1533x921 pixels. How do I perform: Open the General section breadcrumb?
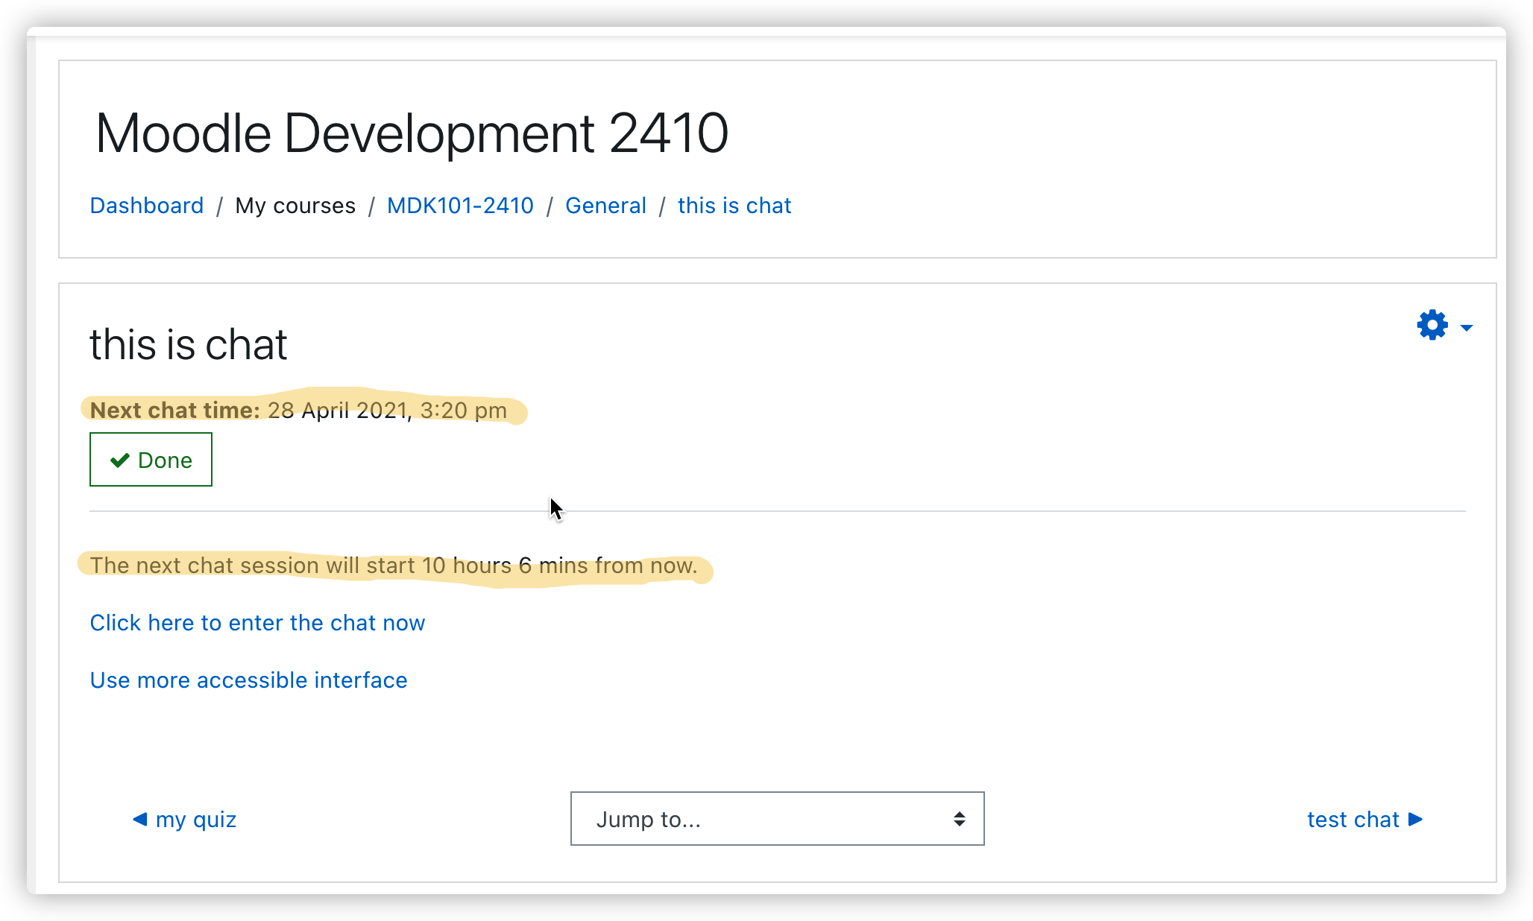605,205
